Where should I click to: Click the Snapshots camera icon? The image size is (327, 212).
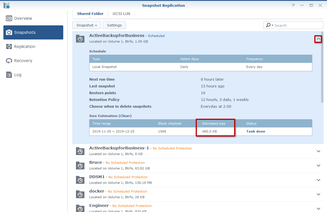click(9, 32)
